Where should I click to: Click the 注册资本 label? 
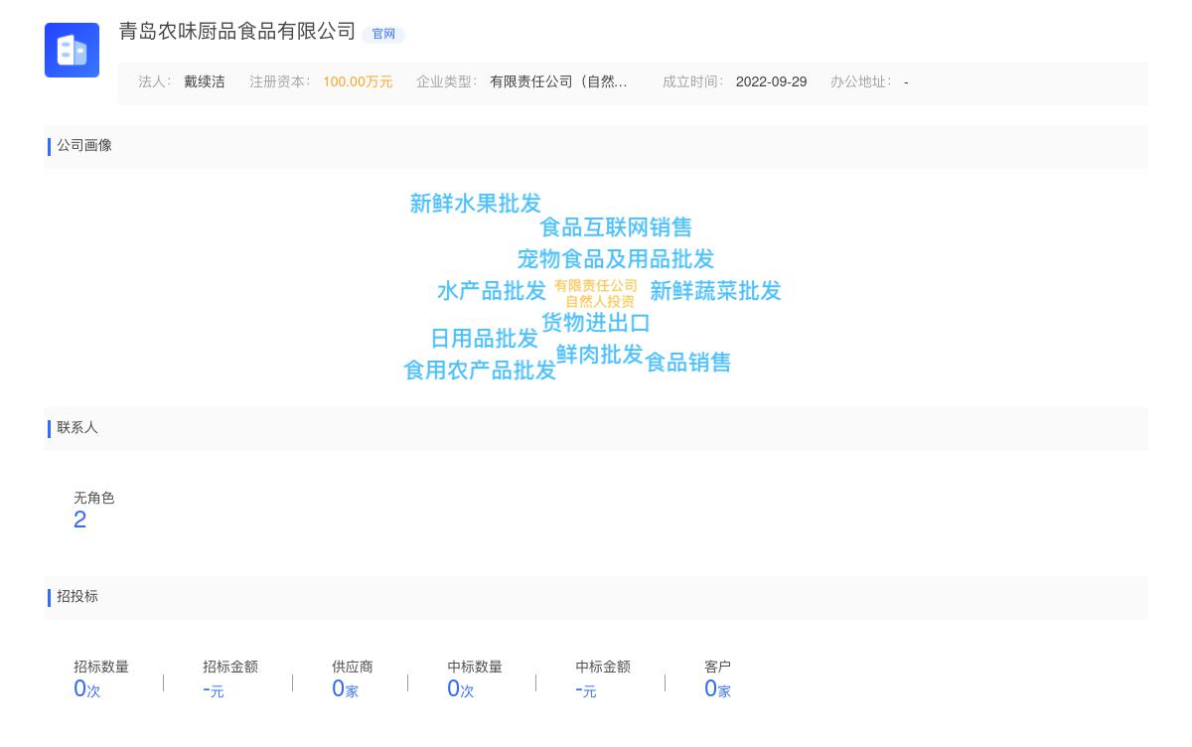click(x=279, y=82)
